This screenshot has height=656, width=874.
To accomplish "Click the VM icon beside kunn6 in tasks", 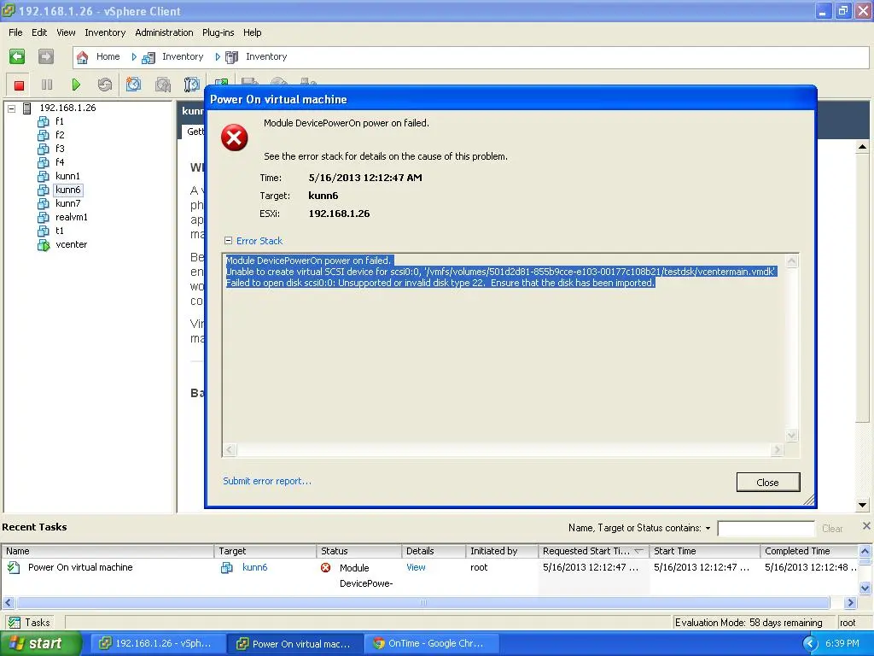I will tap(227, 568).
